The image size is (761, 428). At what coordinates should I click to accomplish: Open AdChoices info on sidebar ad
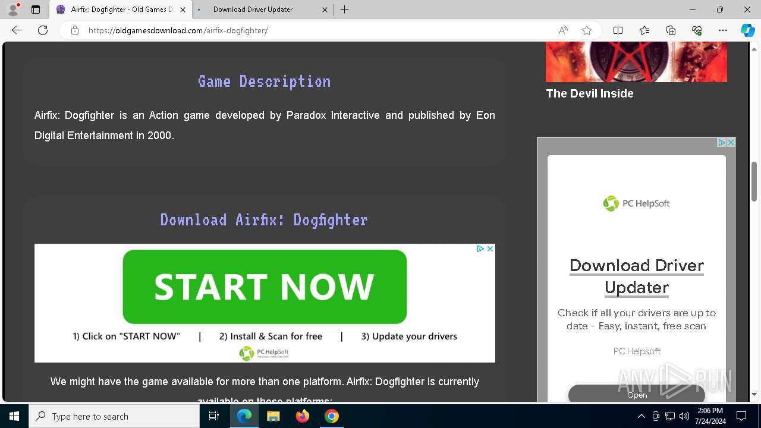(x=721, y=143)
